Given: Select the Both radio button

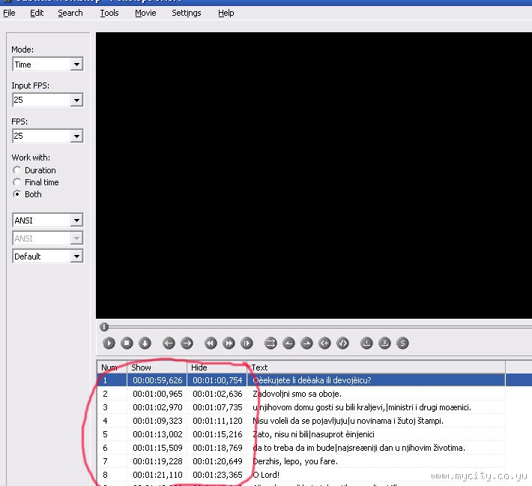Looking at the screenshot, I should (x=16, y=194).
